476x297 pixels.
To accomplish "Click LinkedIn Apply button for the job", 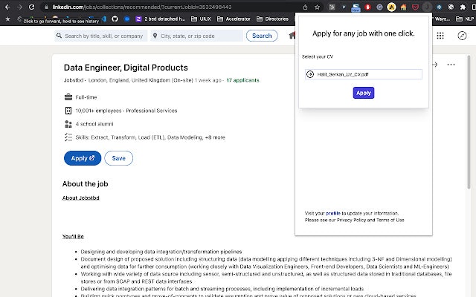I will coord(83,158).
